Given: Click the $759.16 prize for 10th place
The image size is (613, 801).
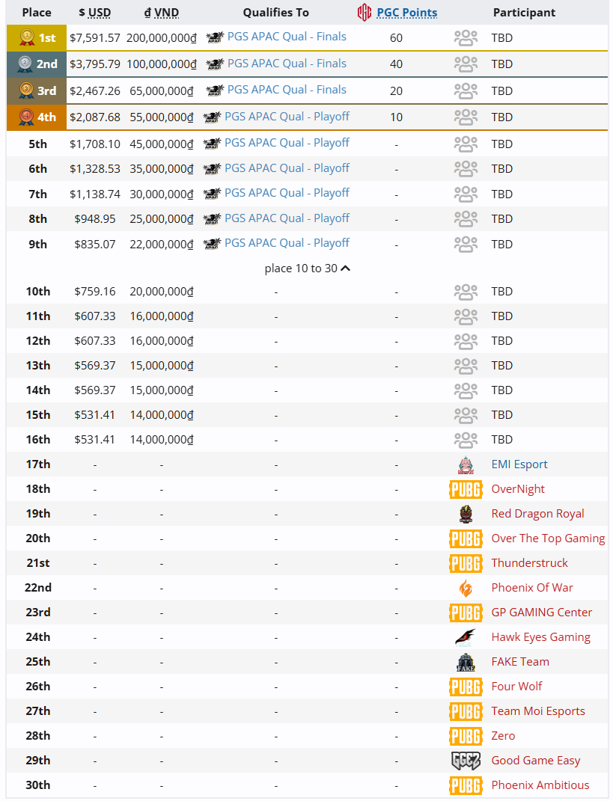Looking at the screenshot, I should 95,292.
